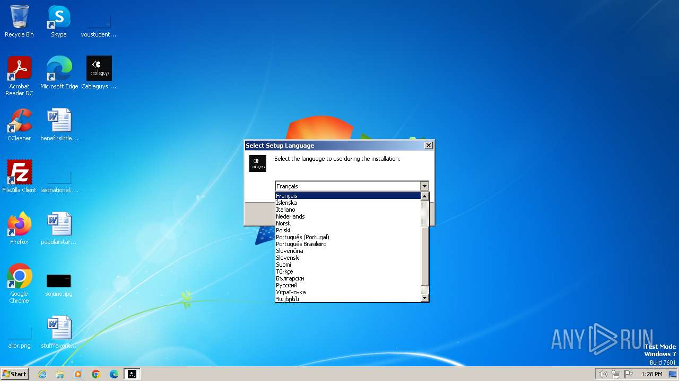The height and width of the screenshot is (381, 679).
Task: Pick Suomi language option
Action: coord(347,265)
